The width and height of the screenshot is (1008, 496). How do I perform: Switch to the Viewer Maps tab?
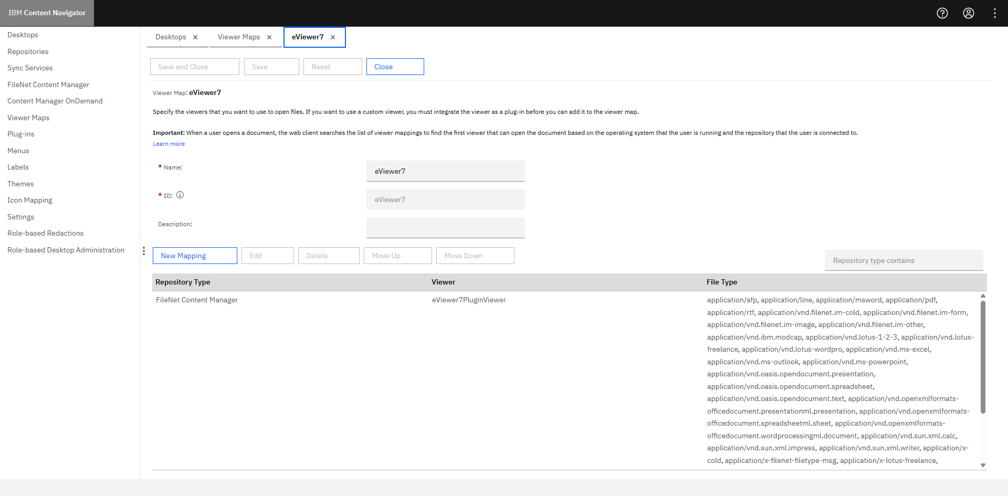[238, 37]
